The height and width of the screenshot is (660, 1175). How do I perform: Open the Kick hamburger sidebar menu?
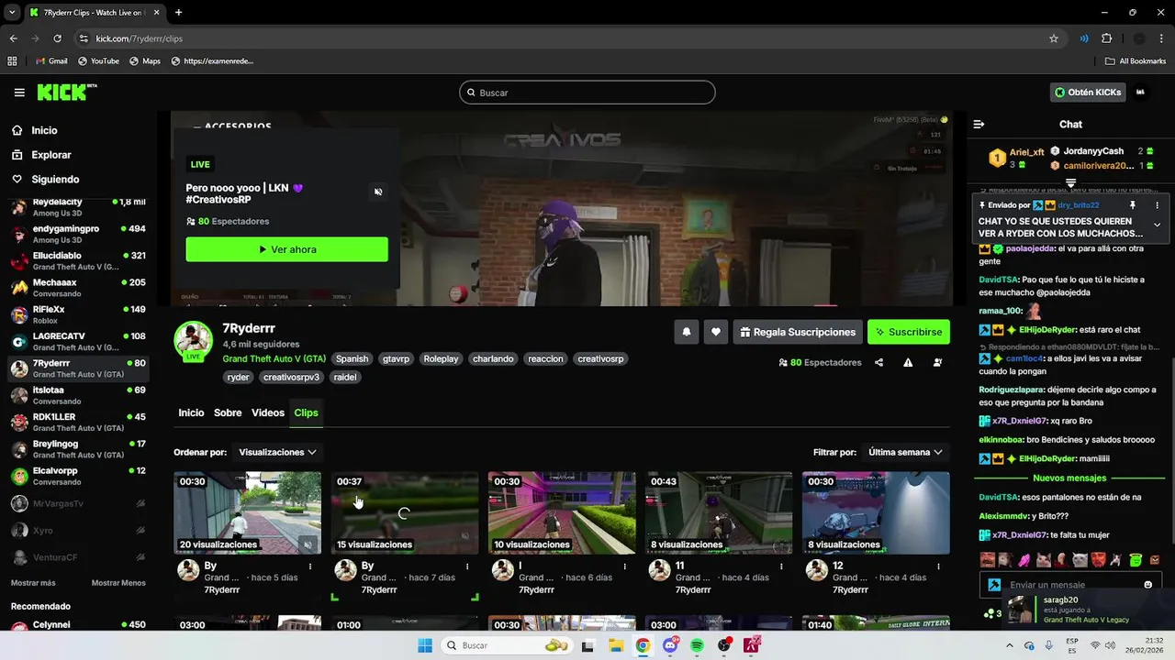(x=19, y=93)
